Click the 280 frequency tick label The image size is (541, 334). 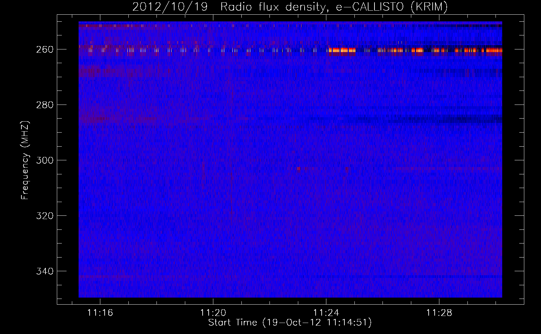[45, 105]
